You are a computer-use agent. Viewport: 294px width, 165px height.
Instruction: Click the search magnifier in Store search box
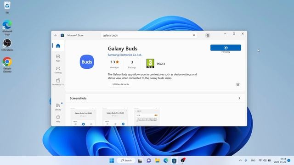194,35
